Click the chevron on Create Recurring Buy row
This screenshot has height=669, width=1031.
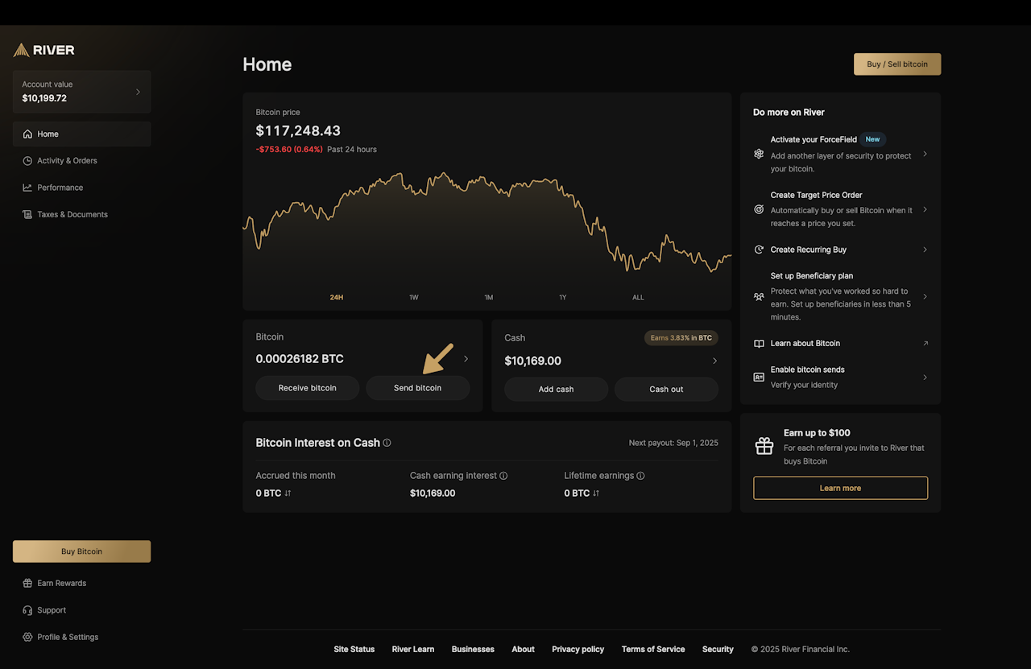tap(925, 250)
